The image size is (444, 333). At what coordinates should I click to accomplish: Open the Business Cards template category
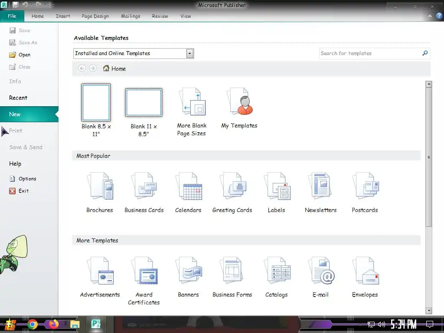pos(144,193)
